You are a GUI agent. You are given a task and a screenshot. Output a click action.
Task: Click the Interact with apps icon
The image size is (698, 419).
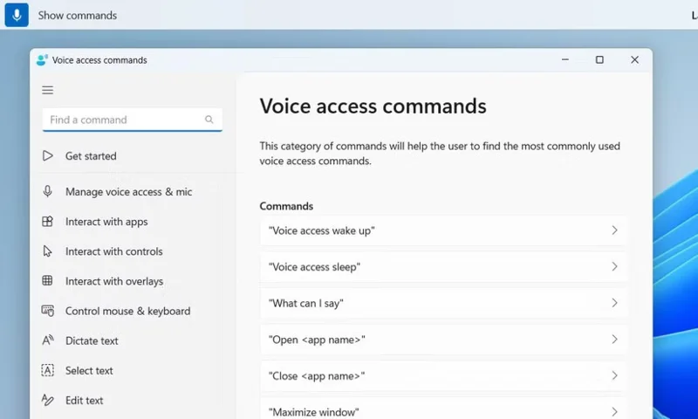pos(48,222)
